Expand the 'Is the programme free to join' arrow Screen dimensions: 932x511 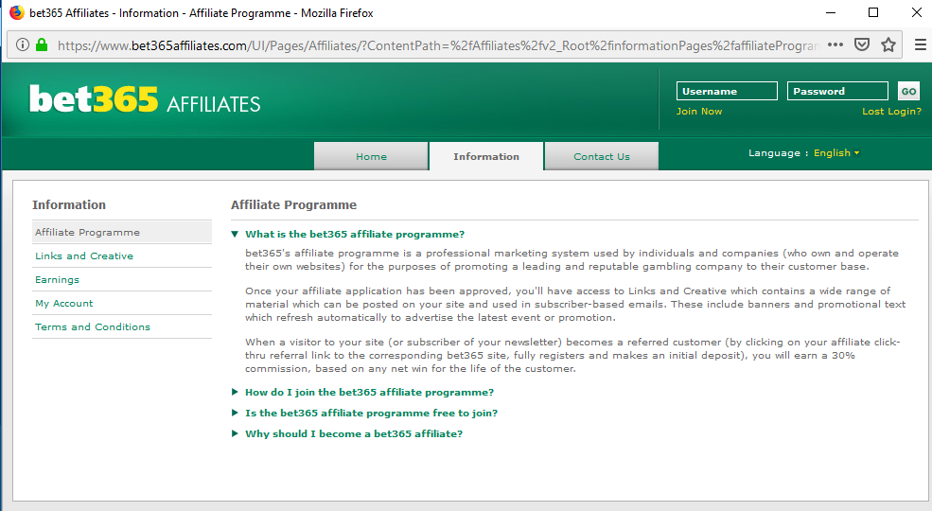pyautogui.click(x=235, y=413)
